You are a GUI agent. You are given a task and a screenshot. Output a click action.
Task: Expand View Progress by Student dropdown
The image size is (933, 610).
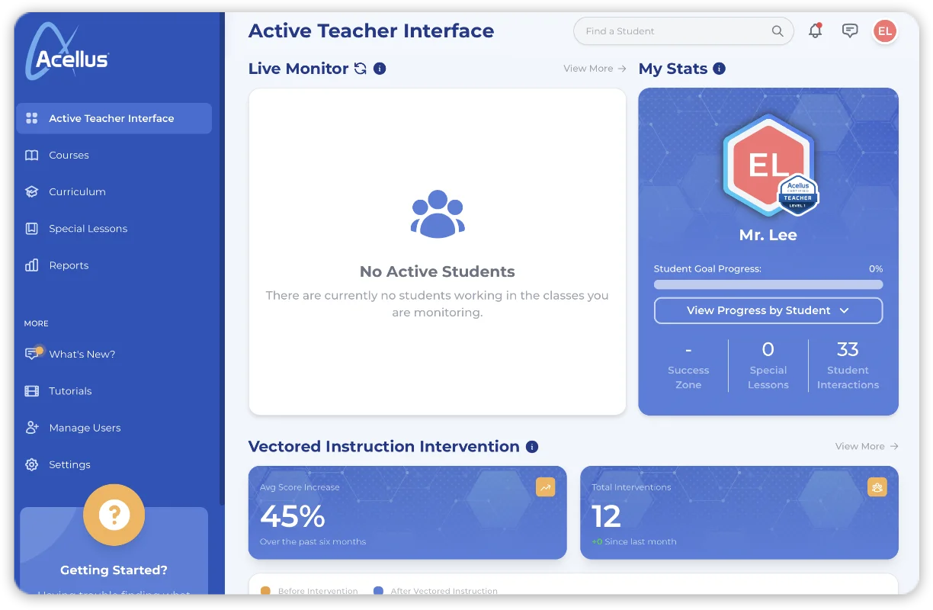coord(768,310)
